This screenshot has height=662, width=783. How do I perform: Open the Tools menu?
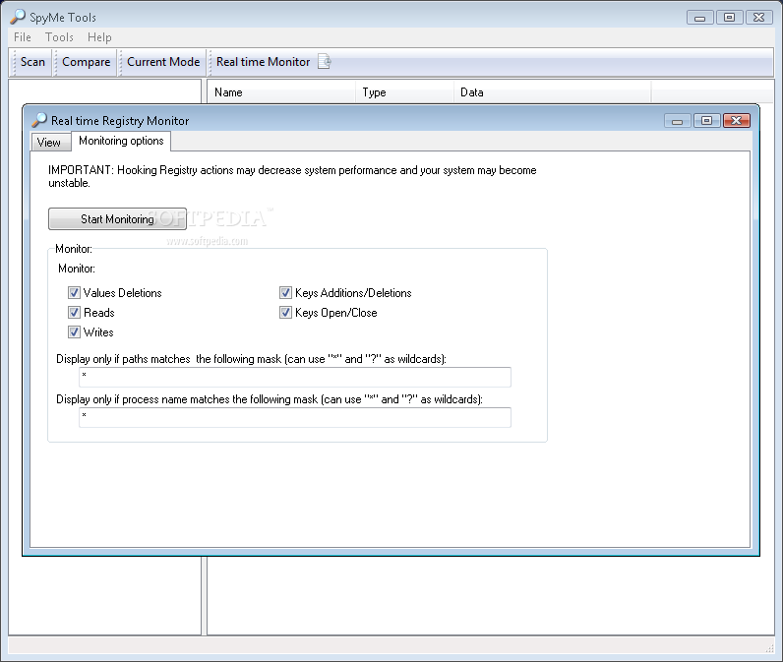(59, 37)
